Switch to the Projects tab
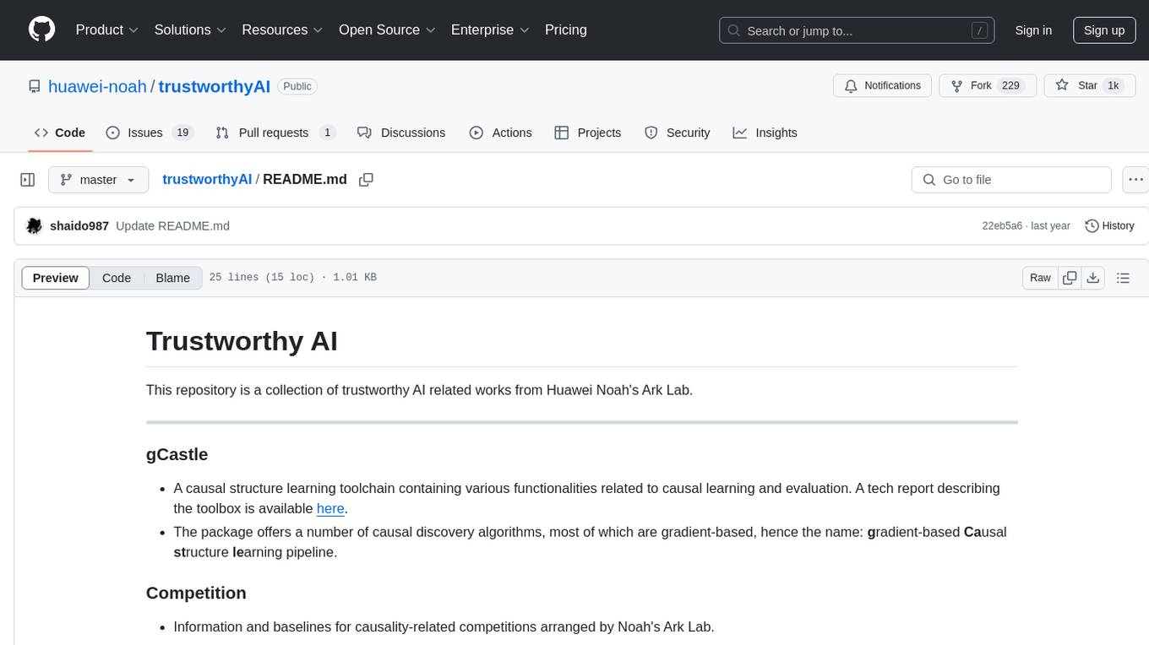Screen dimensions: 1149x645 [x=588, y=133]
